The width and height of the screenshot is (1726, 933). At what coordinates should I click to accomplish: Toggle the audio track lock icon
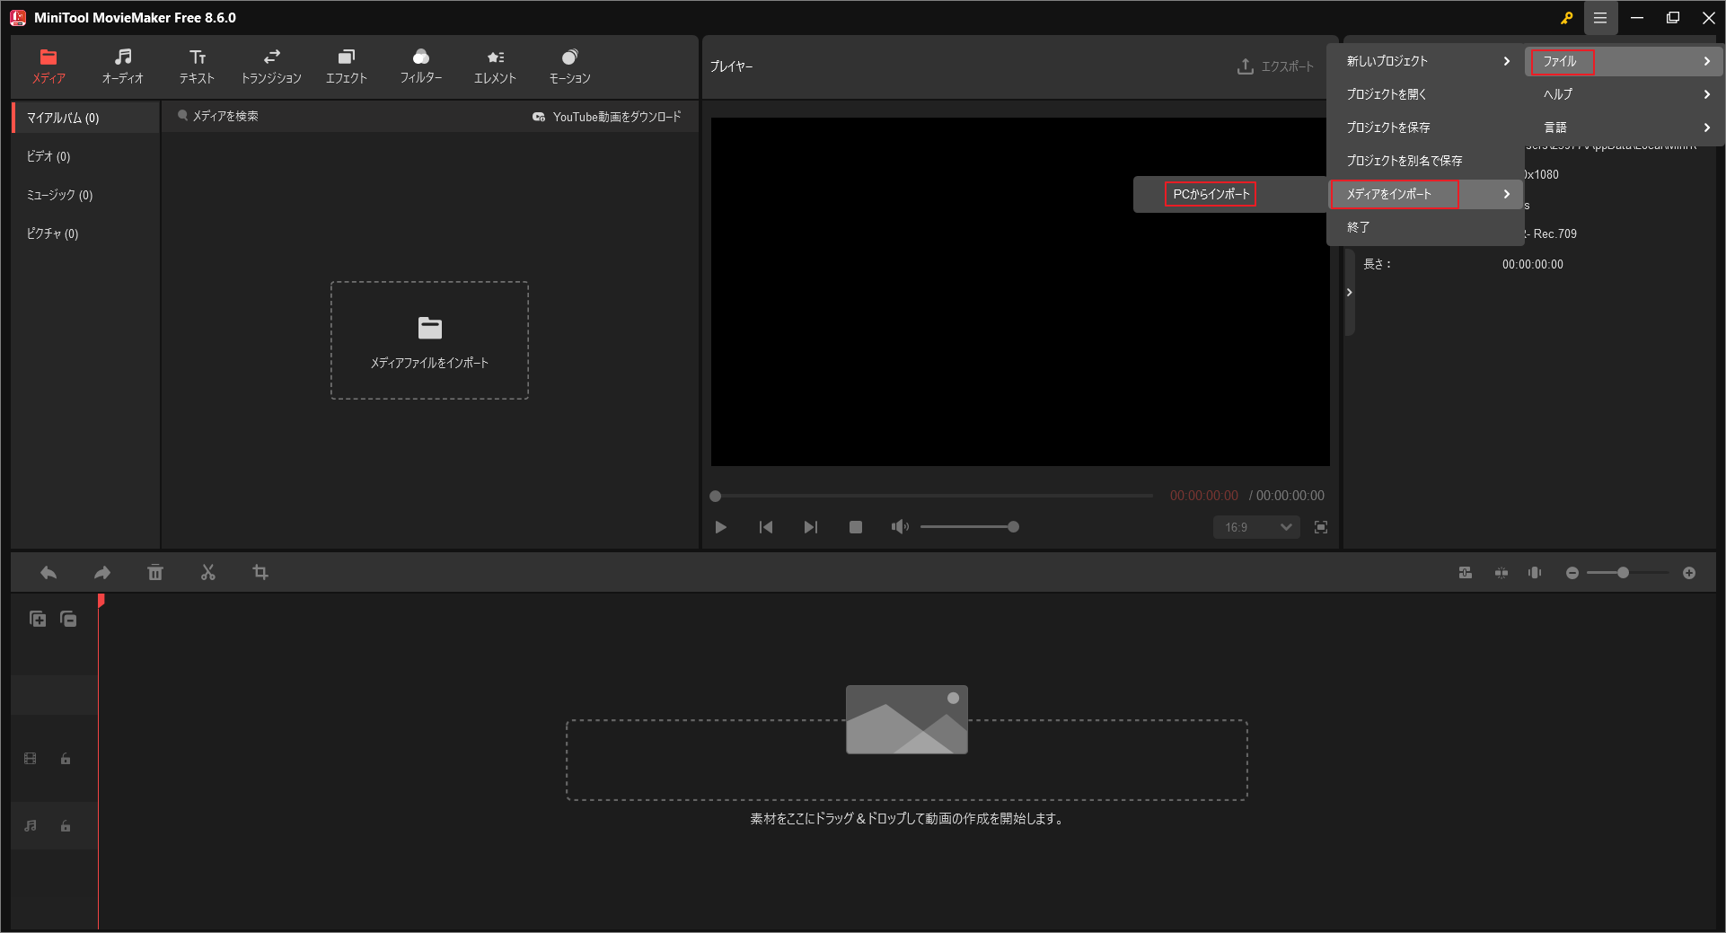coord(65,825)
